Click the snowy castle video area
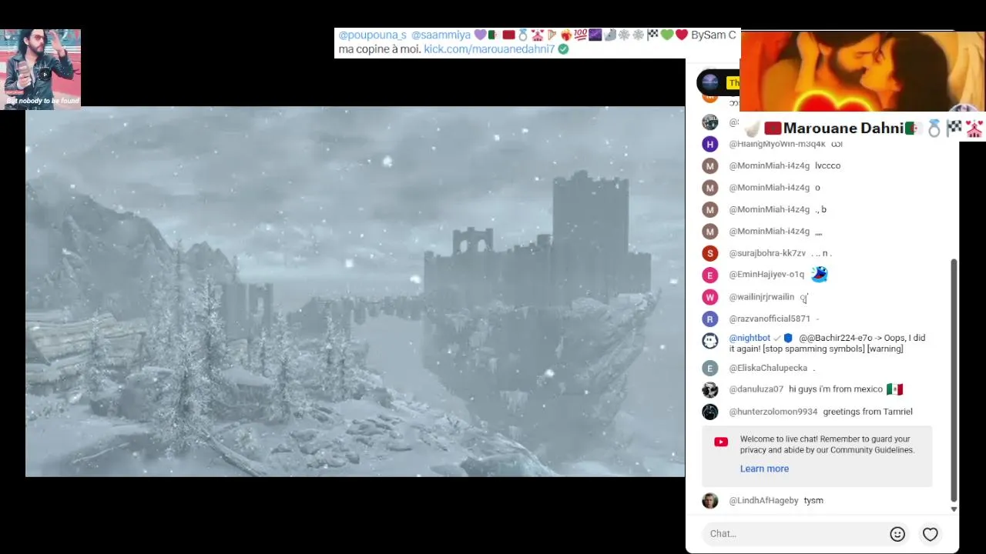 [x=355, y=292]
